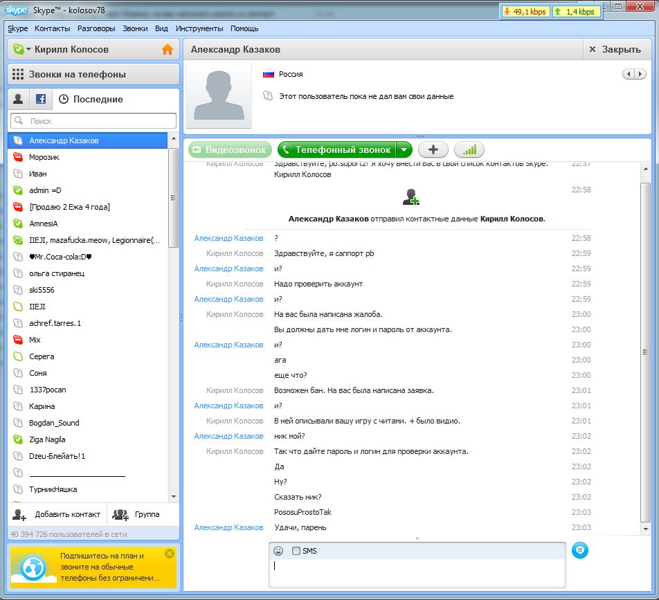Go to previous profile with left arrow
Viewport: 659px width, 600px height.
click(x=629, y=74)
